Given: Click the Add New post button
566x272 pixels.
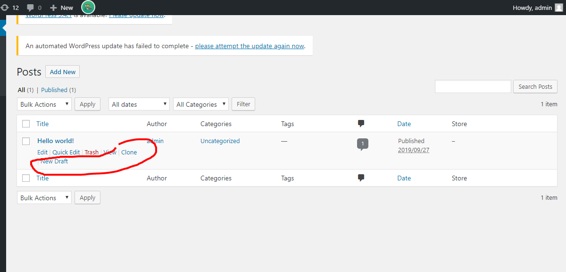Looking at the screenshot, I should pyautogui.click(x=62, y=72).
